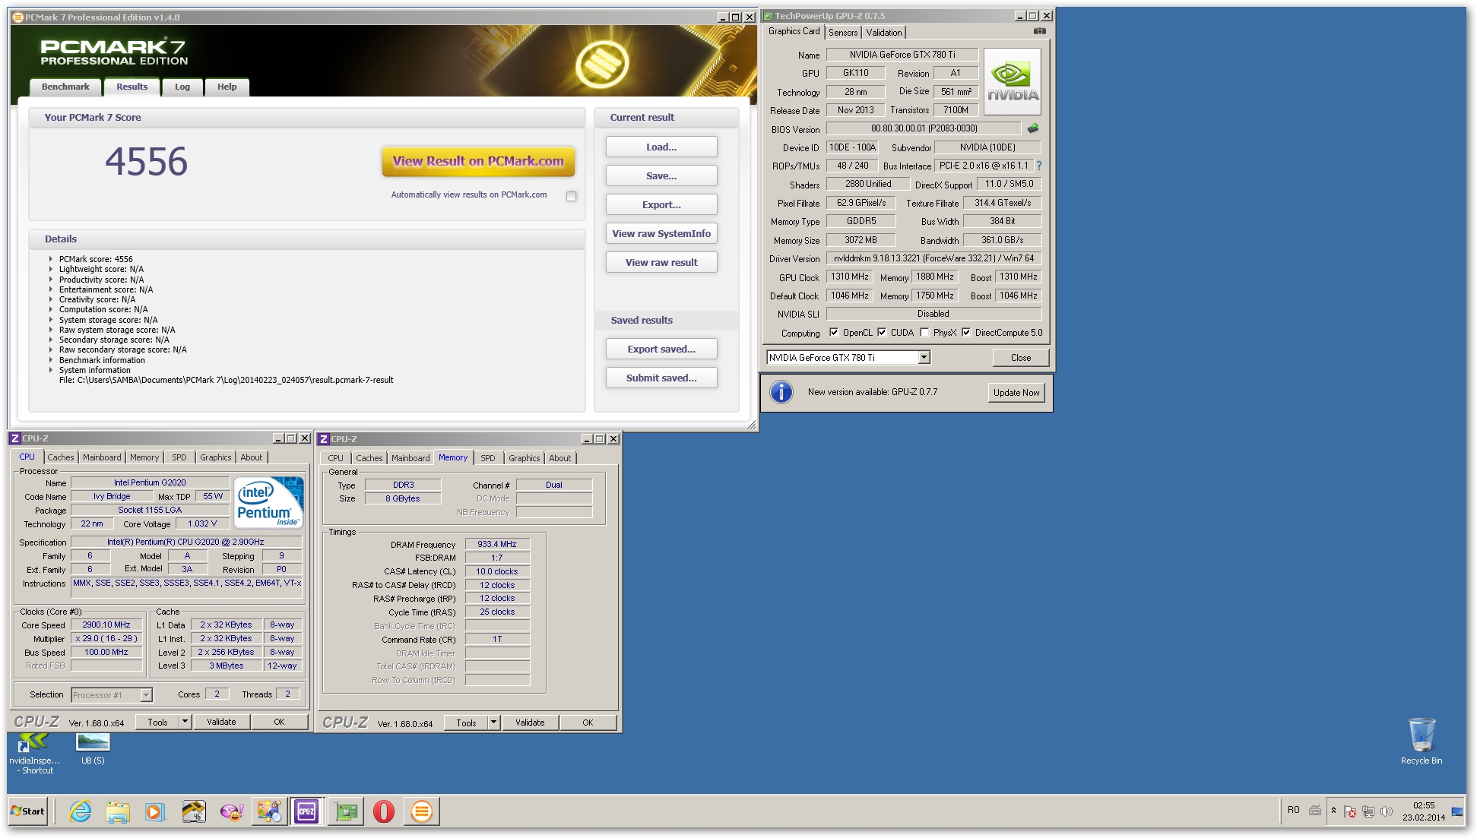Open Tools dropdown arrow in left CPU-Z window
Image resolution: width=1477 pixels, height=838 pixels.
185,722
